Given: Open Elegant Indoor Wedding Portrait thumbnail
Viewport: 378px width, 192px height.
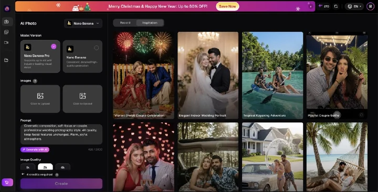Looking at the screenshot, I should [208, 75].
